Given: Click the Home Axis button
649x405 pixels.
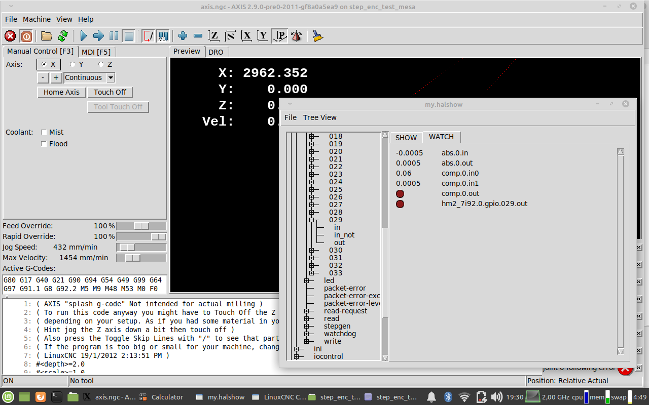Looking at the screenshot, I should coord(61,92).
